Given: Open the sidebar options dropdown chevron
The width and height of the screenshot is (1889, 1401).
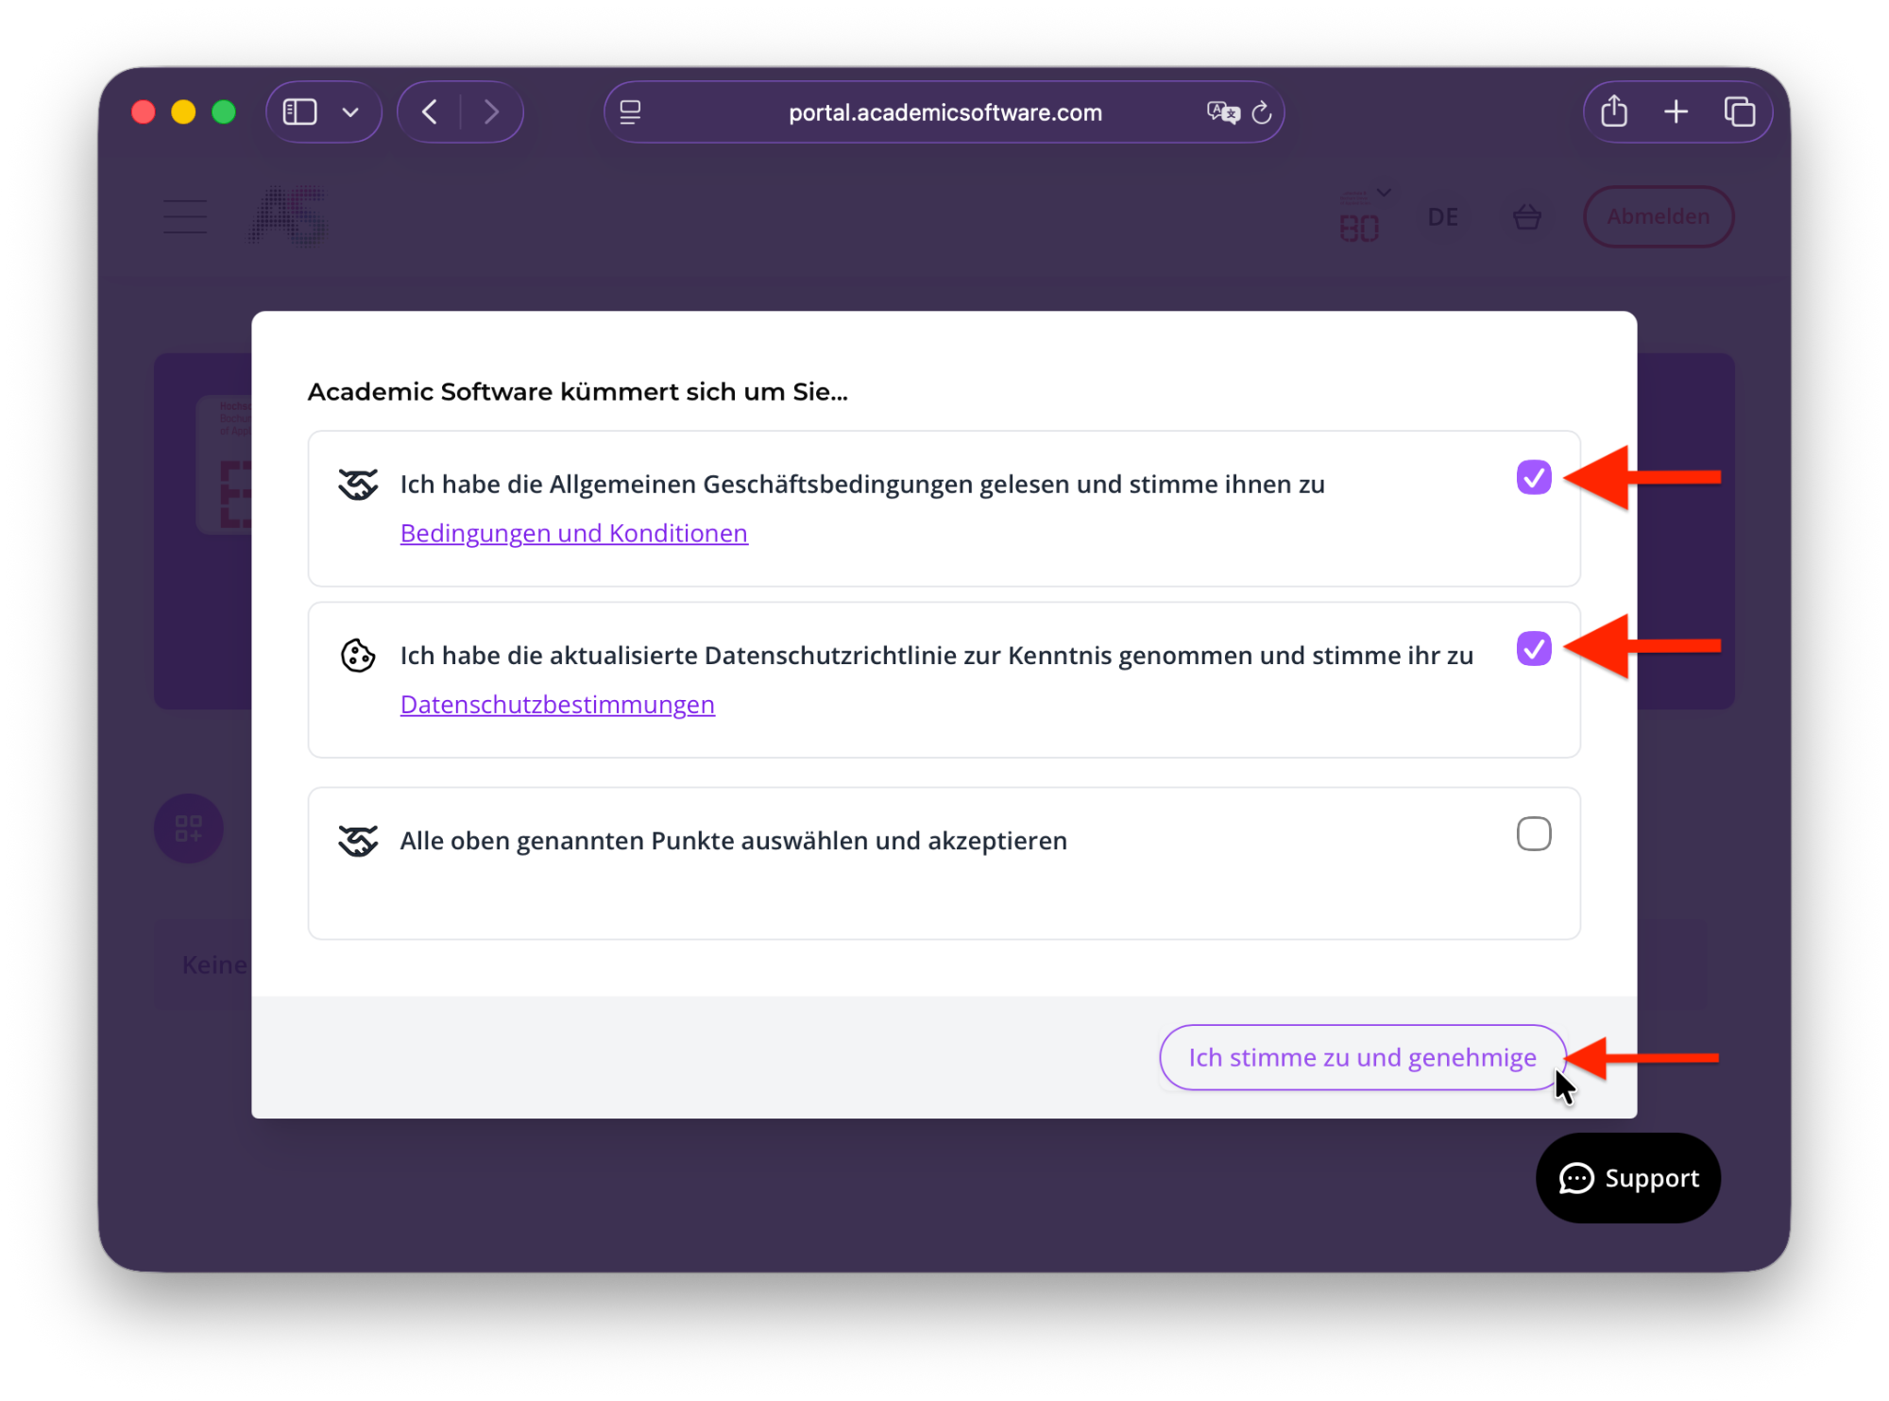Looking at the screenshot, I should click(x=350, y=112).
